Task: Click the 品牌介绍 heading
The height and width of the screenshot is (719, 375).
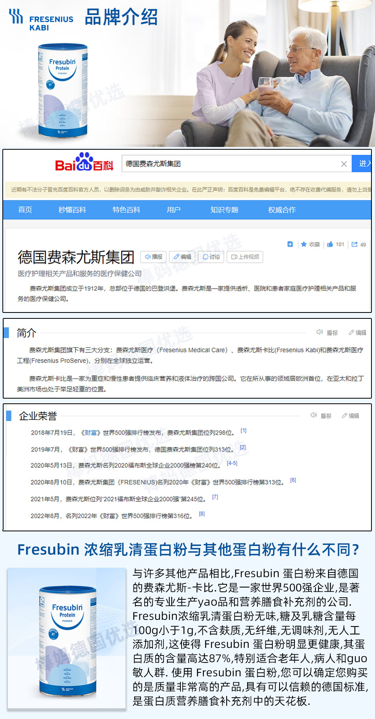Action: 121,17
